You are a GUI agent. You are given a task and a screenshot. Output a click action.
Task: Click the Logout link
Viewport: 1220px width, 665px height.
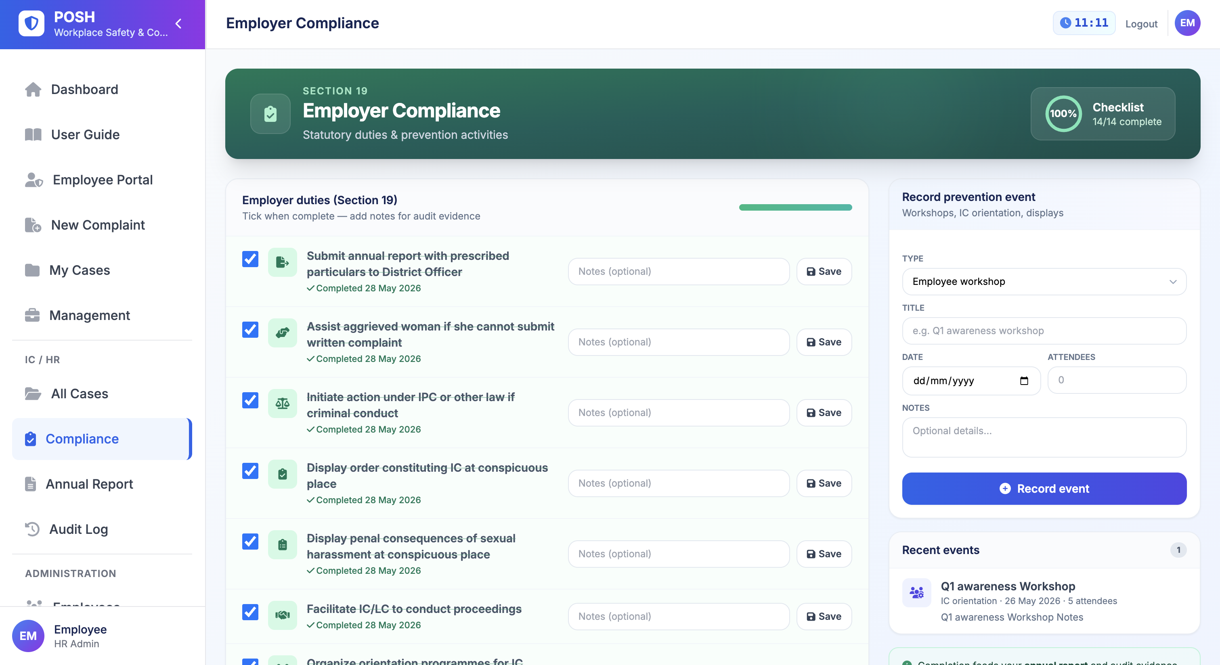[1141, 24]
